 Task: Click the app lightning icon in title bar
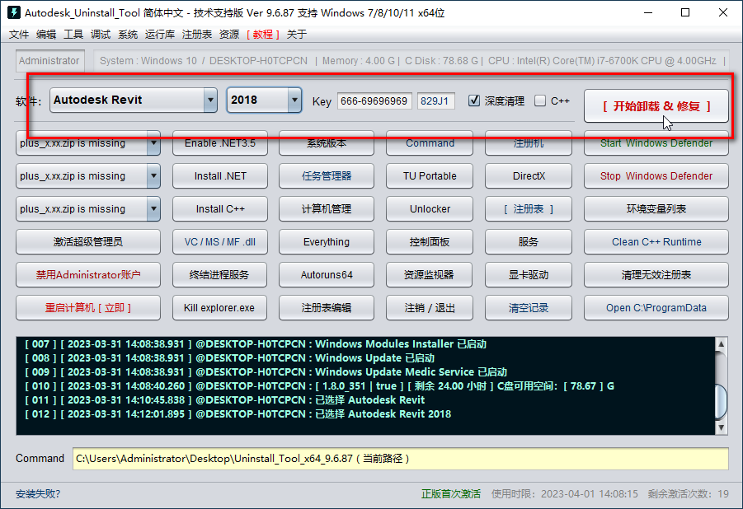point(14,12)
